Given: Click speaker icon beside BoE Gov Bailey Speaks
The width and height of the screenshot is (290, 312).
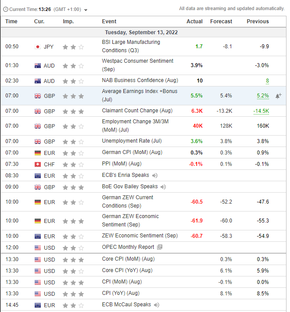Looking at the screenshot, I should pos(163,187).
